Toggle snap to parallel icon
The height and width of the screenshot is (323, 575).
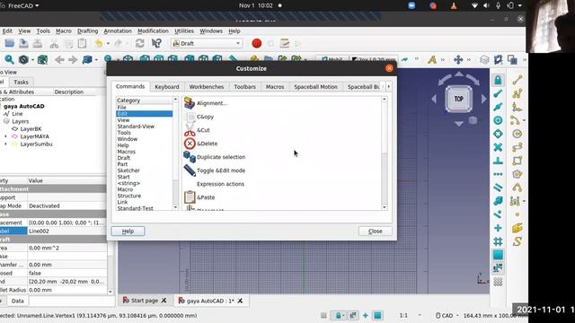[x=498, y=188]
